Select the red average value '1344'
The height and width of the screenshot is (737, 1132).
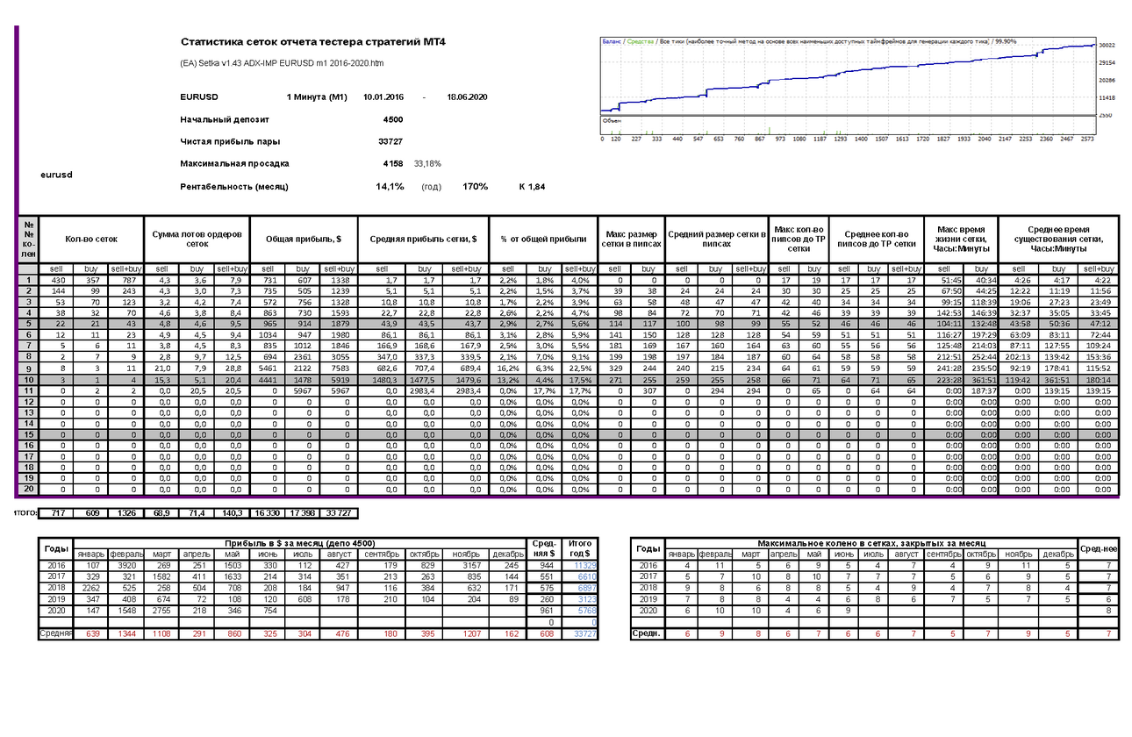point(125,632)
